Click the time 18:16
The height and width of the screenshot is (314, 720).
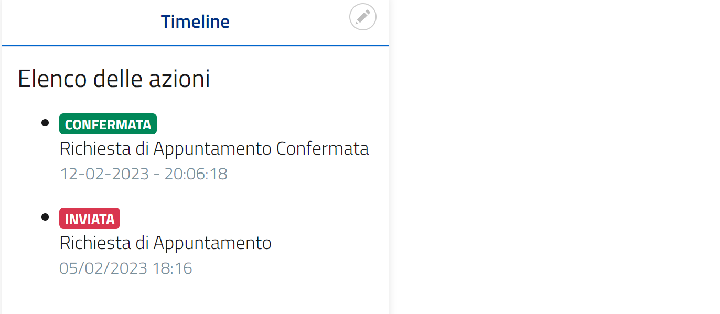point(173,268)
